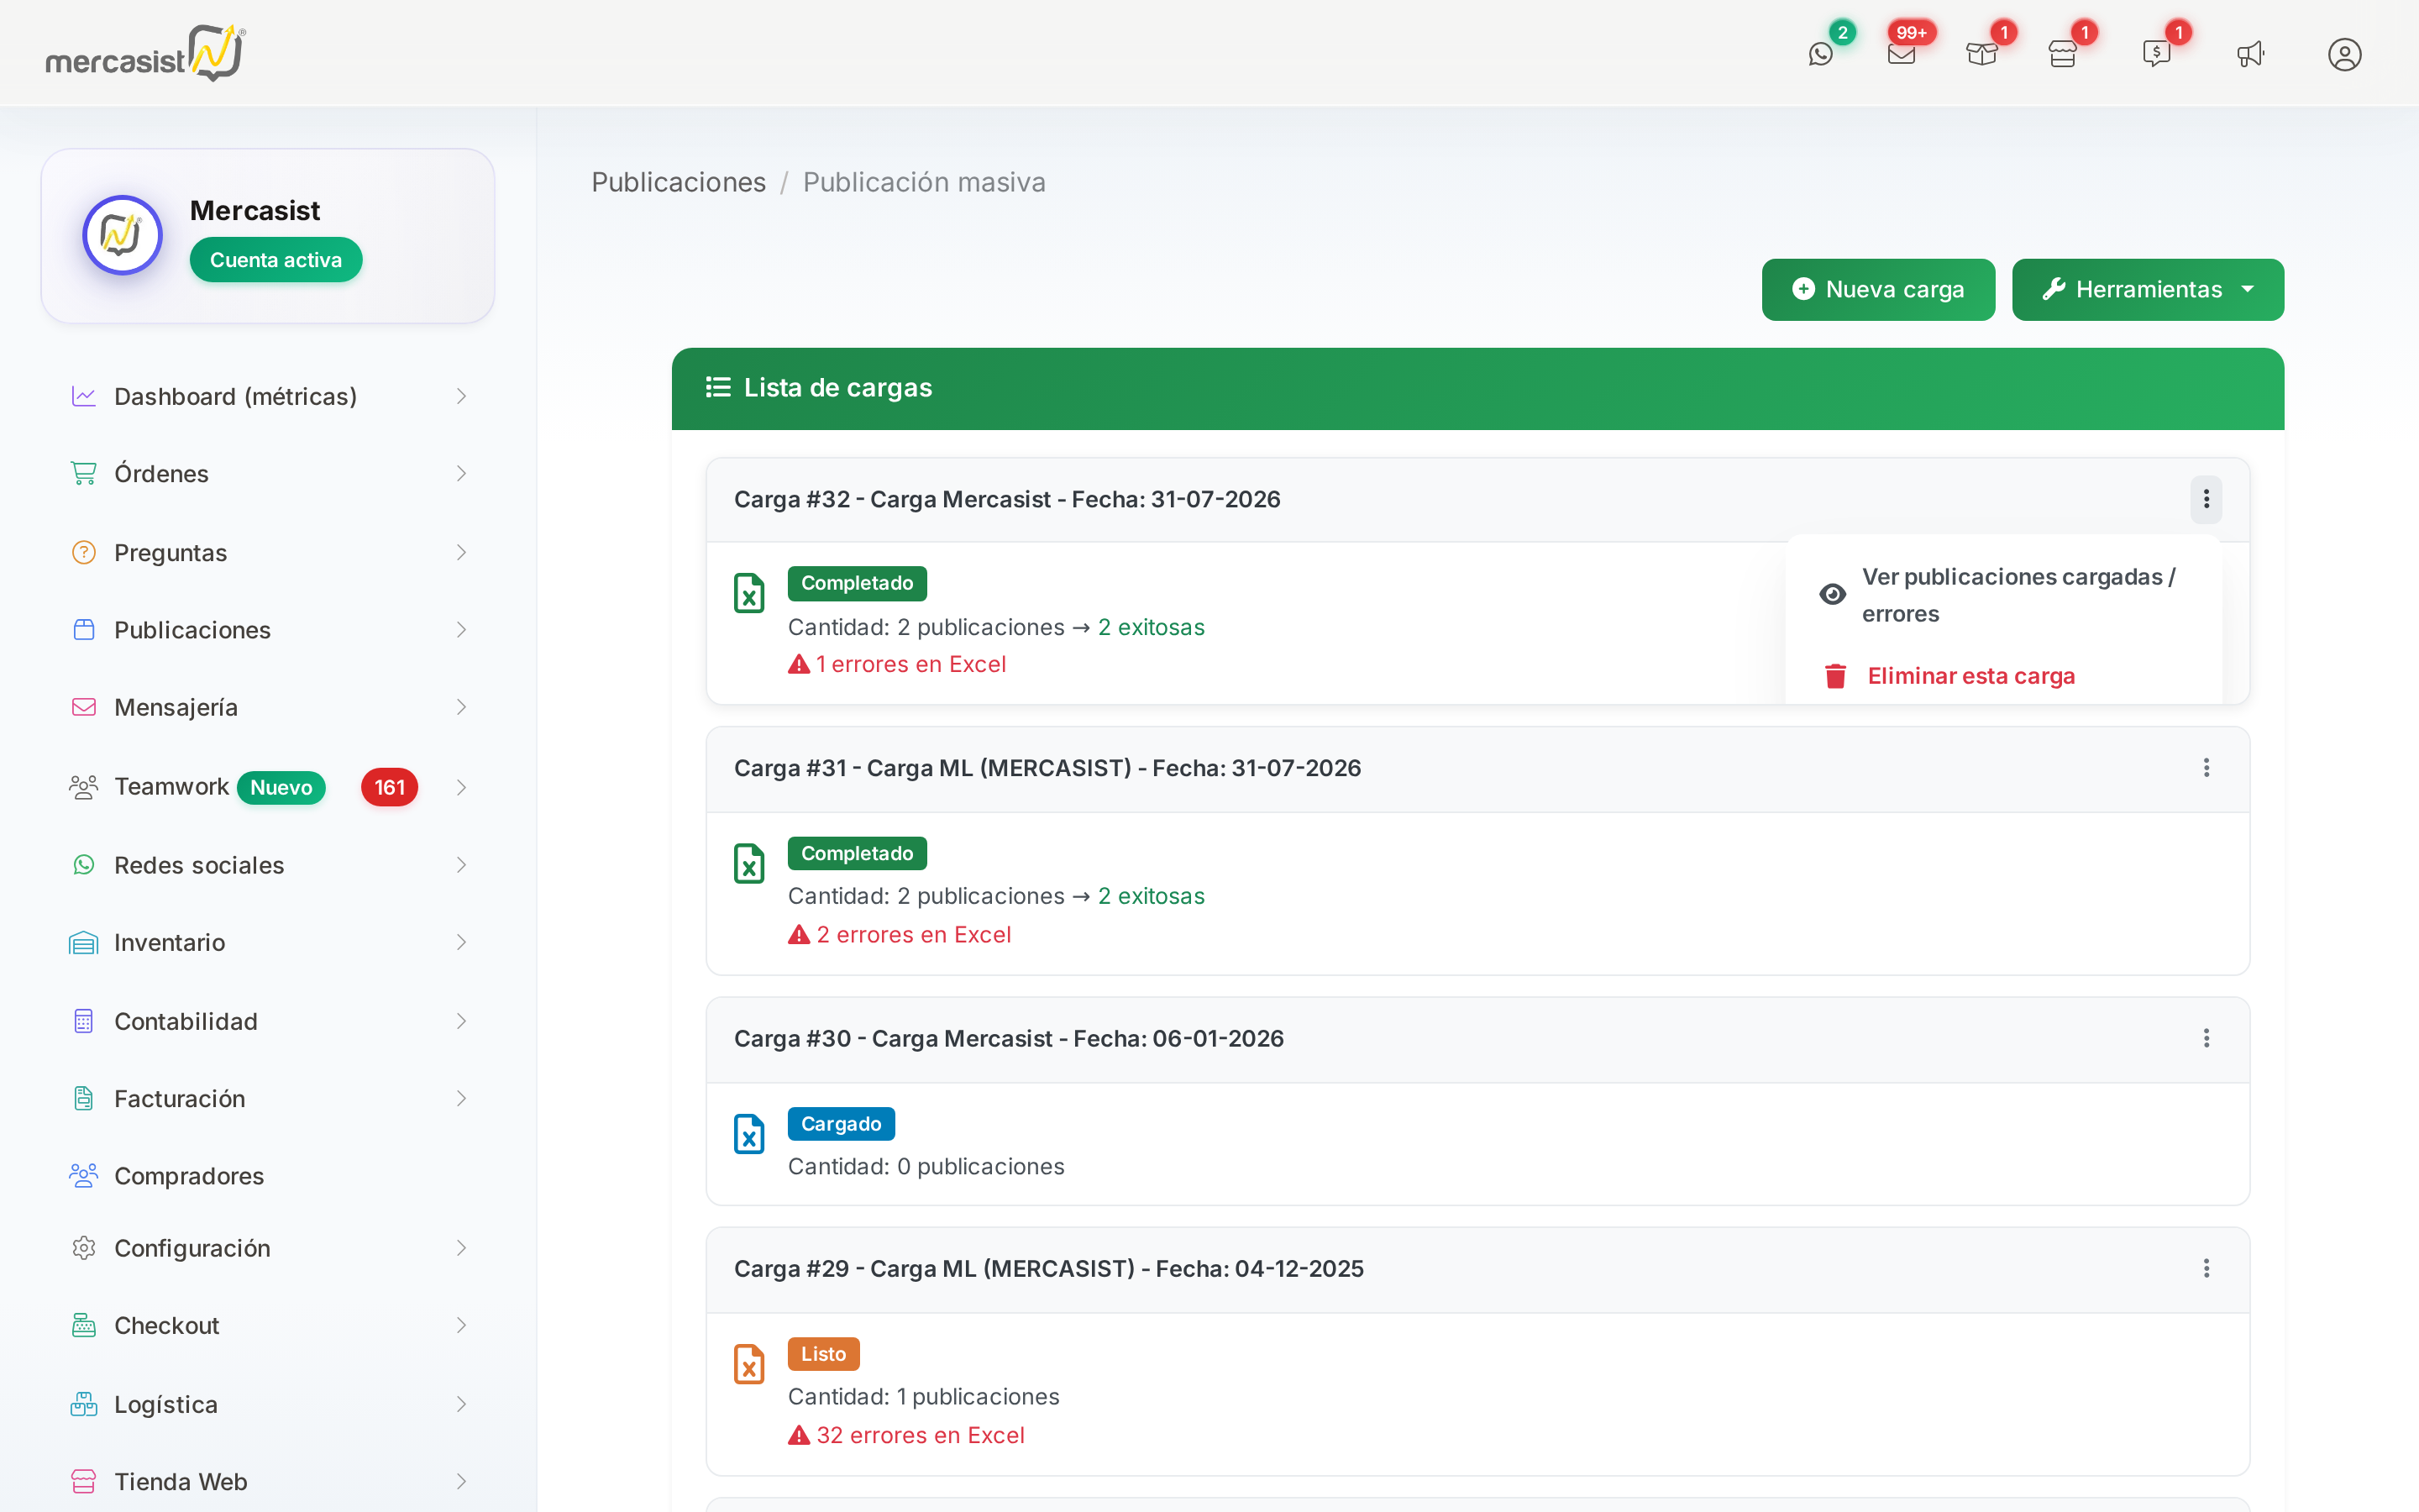Click blue Excel file icon of Carga #30
Viewport: 2419px width, 1512px height.
748,1134
